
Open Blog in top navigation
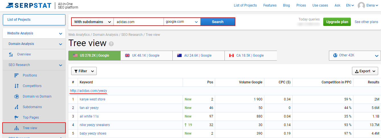[287, 5]
